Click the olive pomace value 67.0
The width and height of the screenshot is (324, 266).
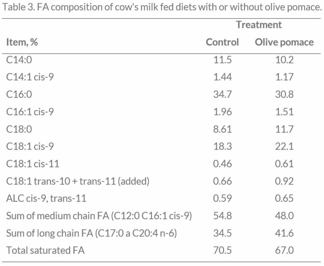pyautogui.click(x=284, y=250)
